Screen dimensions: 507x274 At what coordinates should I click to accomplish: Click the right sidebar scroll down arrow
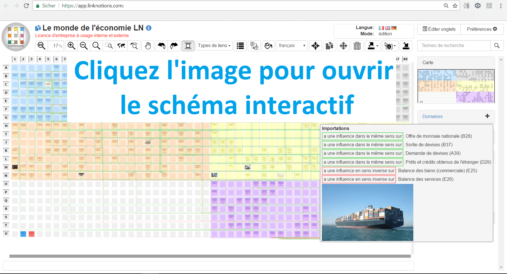501,267
